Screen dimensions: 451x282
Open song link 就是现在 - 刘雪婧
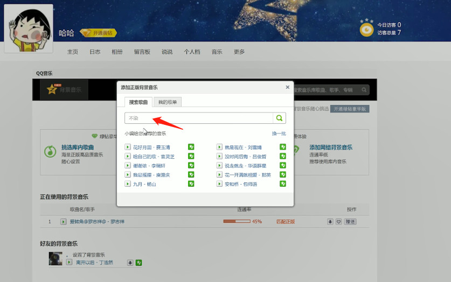click(243, 147)
